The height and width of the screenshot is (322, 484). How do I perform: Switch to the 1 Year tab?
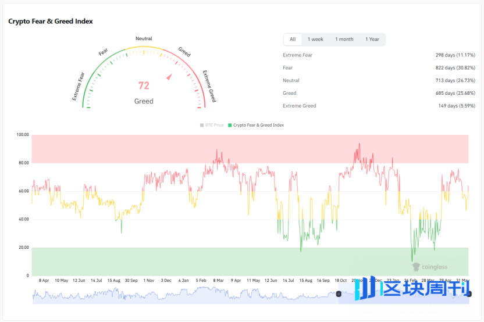(372, 39)
